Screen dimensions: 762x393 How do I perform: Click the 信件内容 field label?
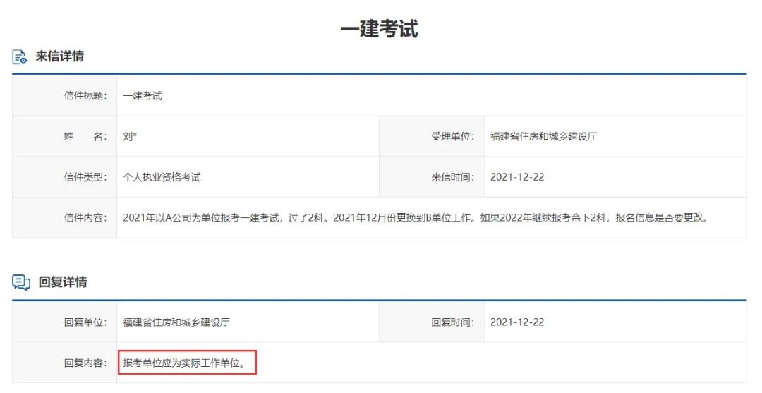(x=85, y=218)
